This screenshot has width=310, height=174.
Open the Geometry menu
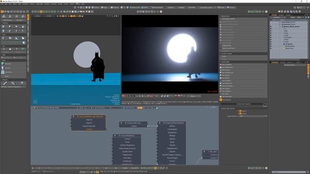(x=25, y=4)
